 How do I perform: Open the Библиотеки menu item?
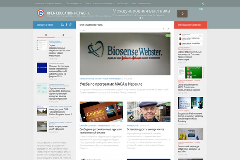(123, 3)
